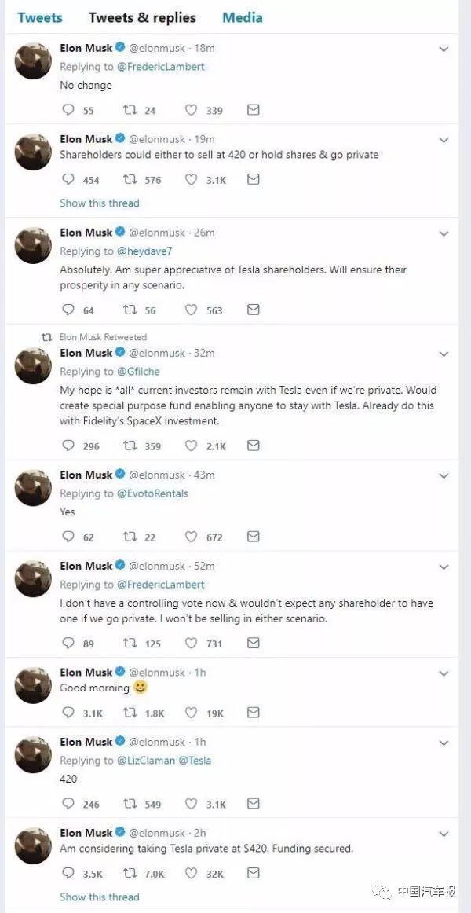Open chevron menu on 'No change' tweet
471x913 pixels.
click(444, 49)
